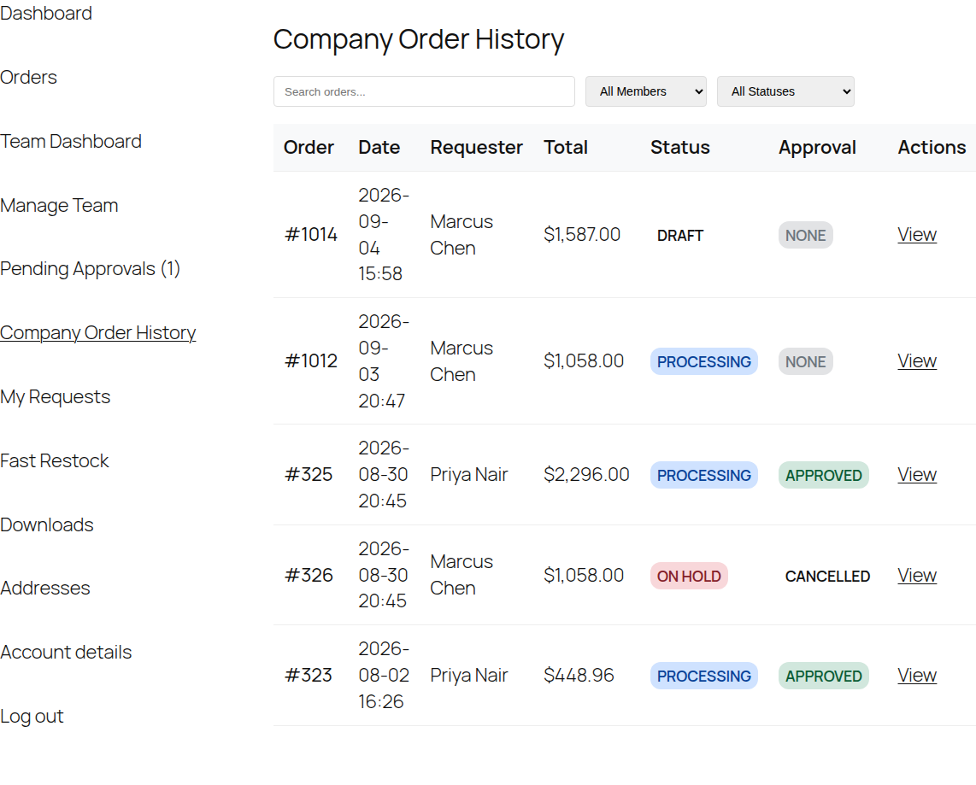This screenshot has width=976, height=785.
Task: Click the Total column header
Action: [565, 148]
